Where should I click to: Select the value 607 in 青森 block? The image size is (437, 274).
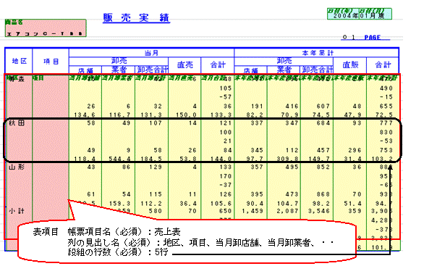(x=323, y=106)
